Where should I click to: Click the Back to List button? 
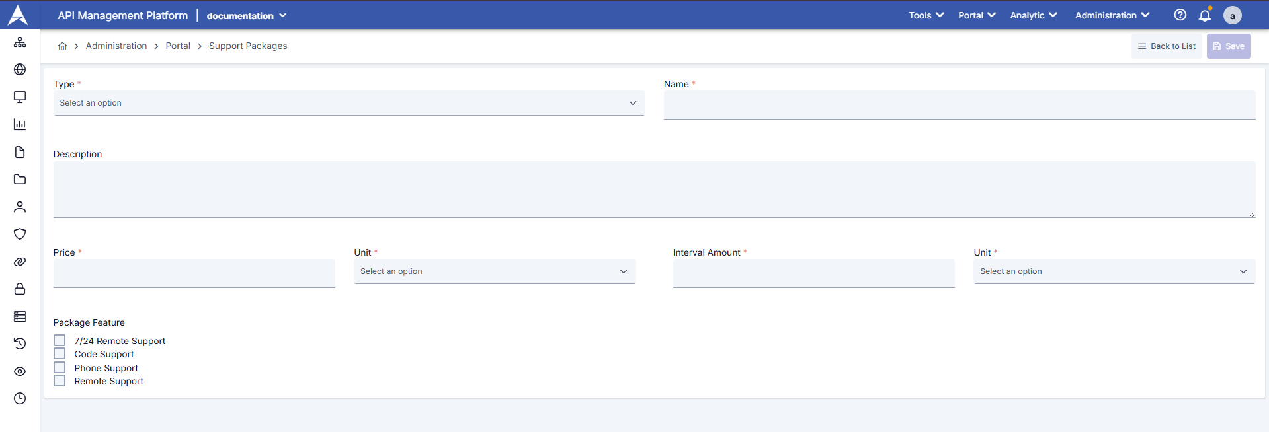(1167, 46)
